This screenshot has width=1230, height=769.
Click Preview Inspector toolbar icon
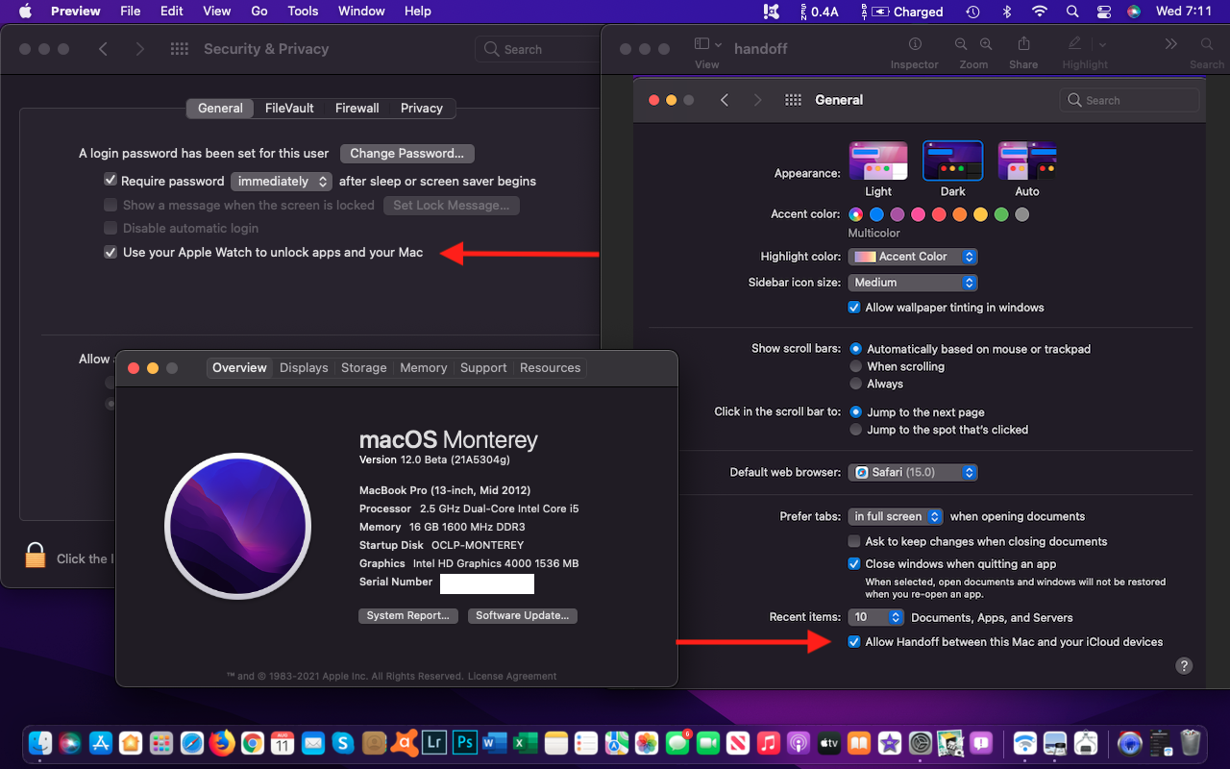(x=915, y=44)
